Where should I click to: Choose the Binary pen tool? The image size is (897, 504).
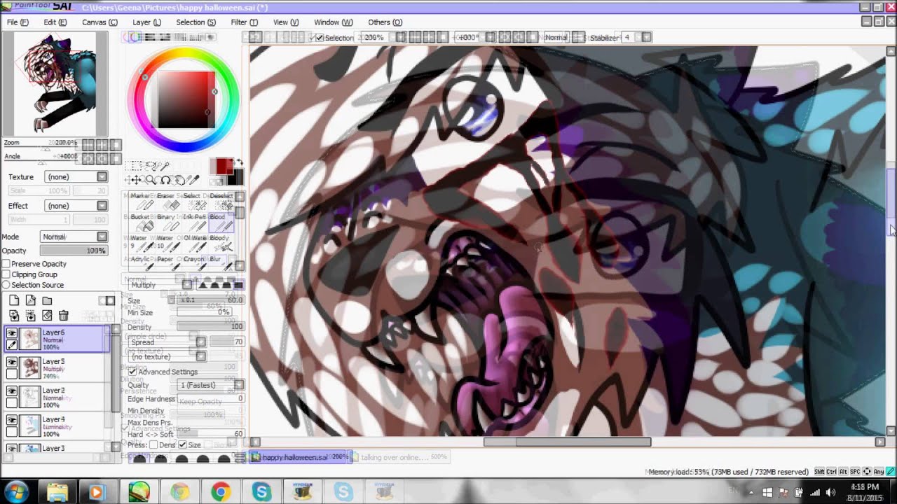coord(169,223)
